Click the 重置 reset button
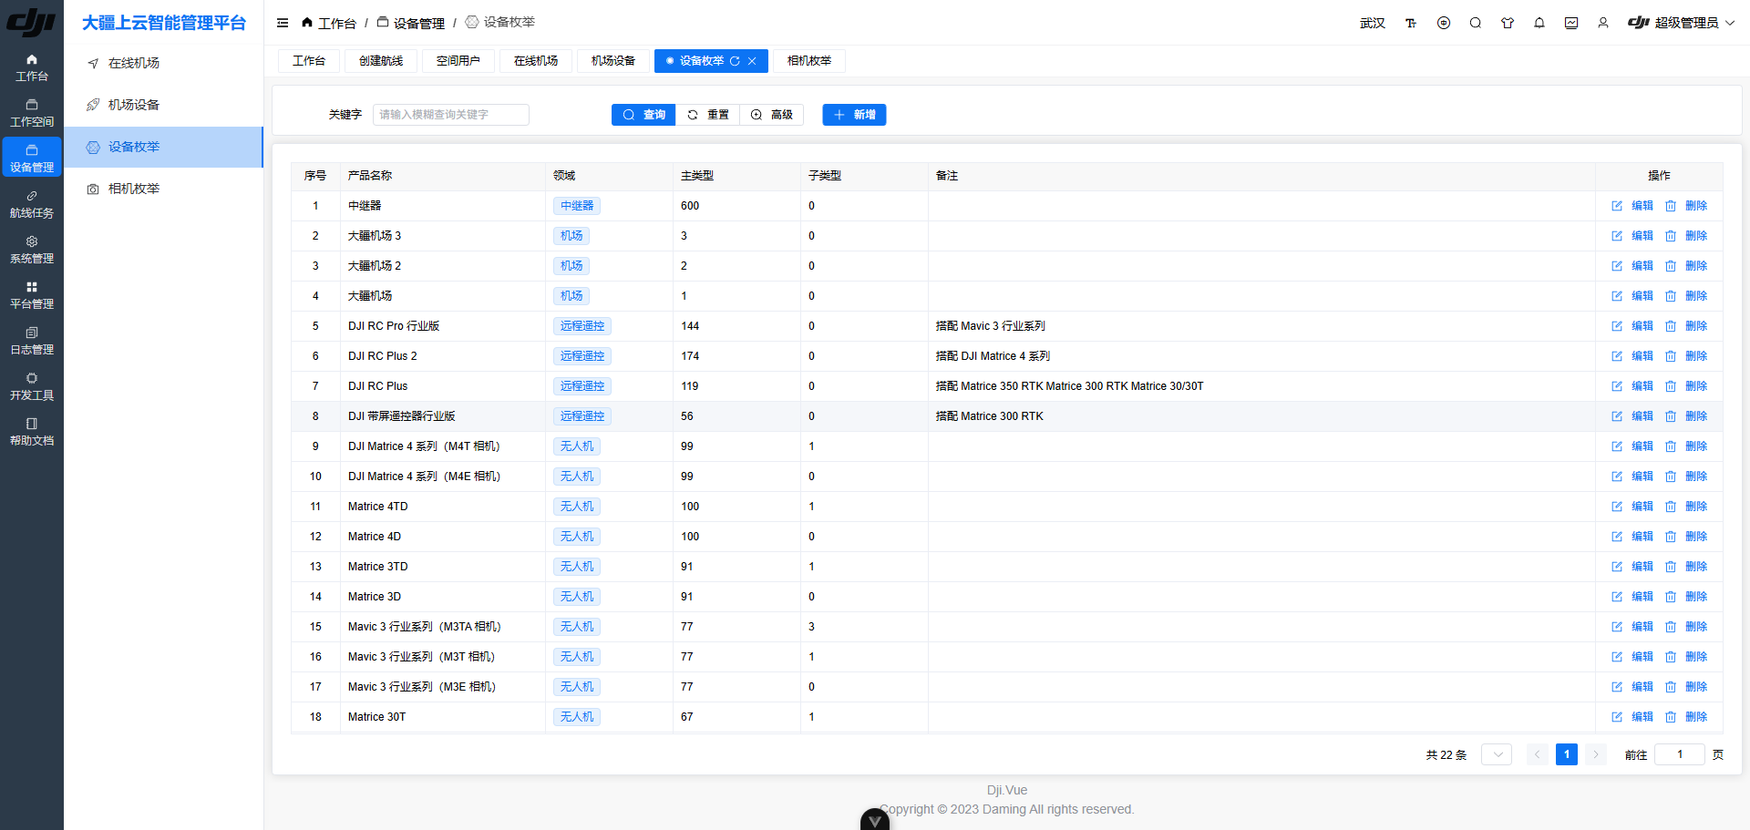This screenshot has height=830, width=1750. [x=708, y=115]
